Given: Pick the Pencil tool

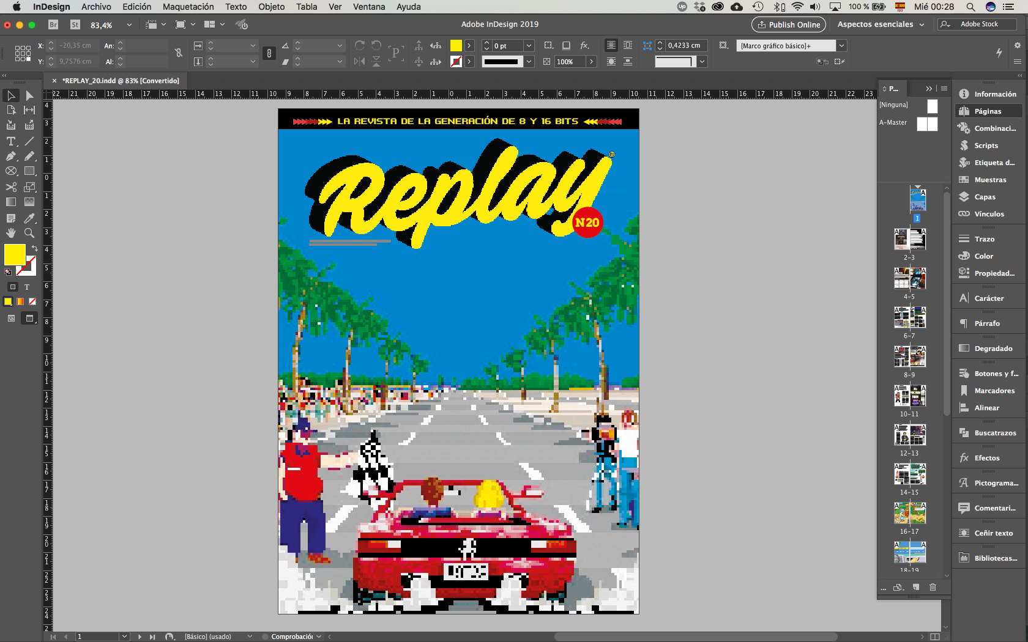Looking at the screenshot, I should tap(29, 156).
